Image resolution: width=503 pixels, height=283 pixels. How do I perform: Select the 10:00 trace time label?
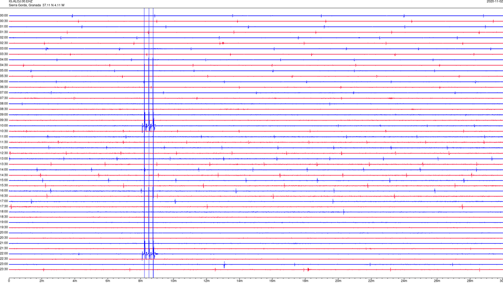point(4,126)
